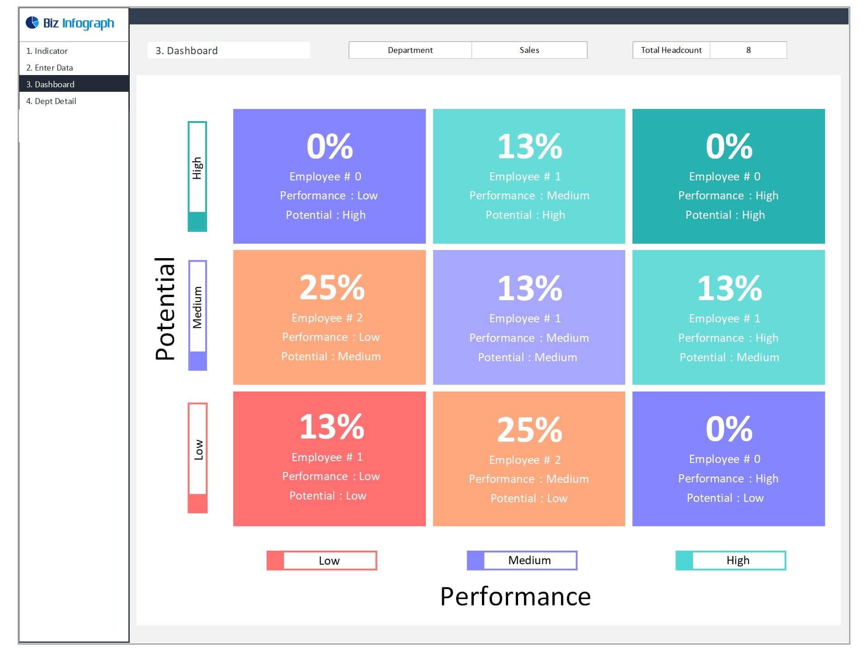This screenshot has height=651, width=868.
Task: Expand the Total Headcount input field
Action: 753,51
